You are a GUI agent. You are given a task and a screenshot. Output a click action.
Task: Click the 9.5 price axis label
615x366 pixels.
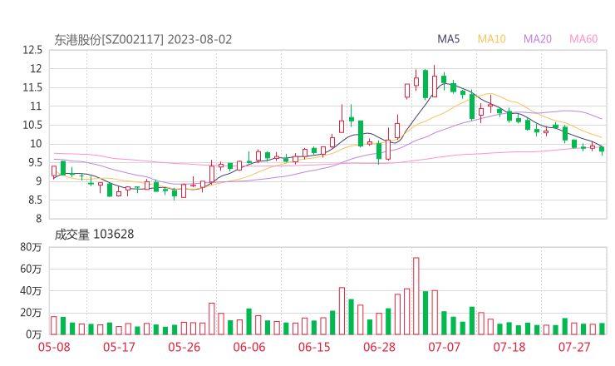coord(35,162)
